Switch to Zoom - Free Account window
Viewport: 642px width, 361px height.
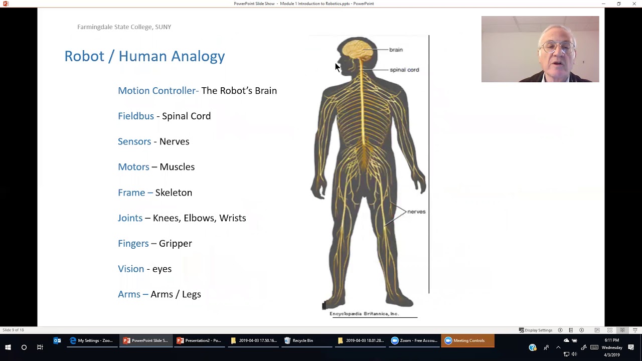[415, 340]
